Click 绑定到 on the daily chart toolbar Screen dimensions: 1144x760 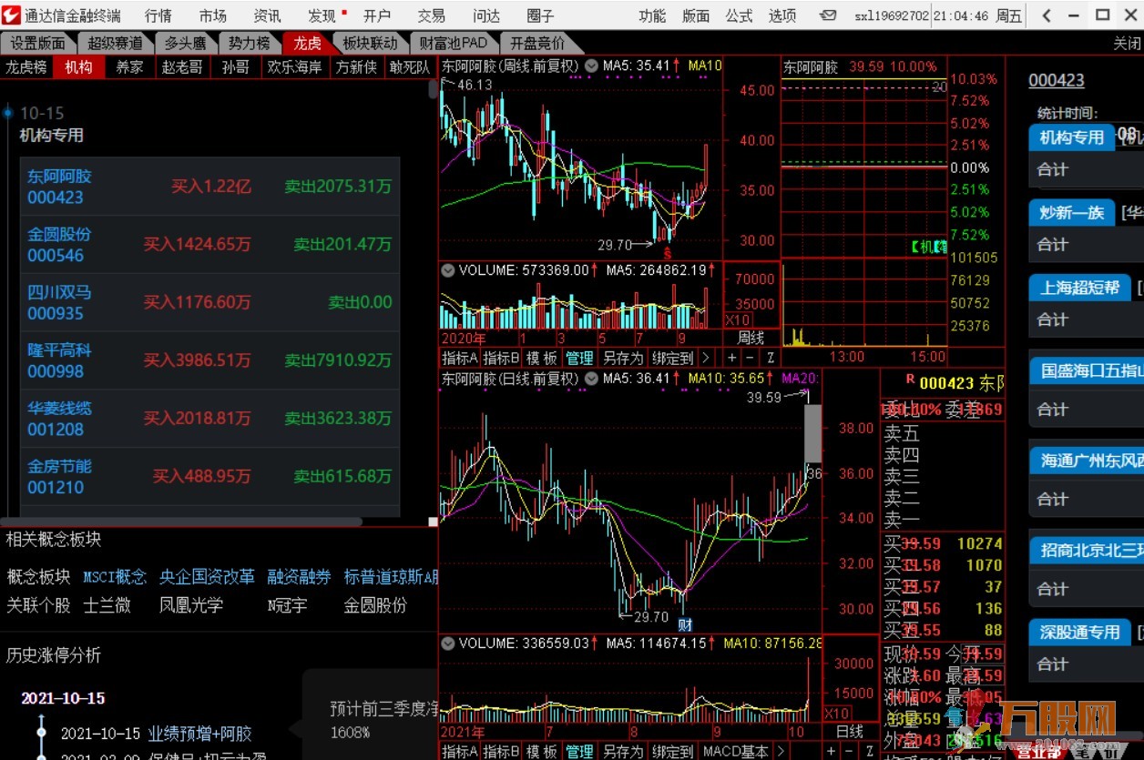672,752
